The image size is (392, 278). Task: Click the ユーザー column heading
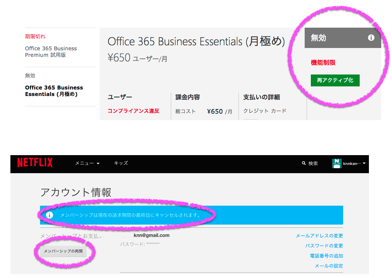120,97
